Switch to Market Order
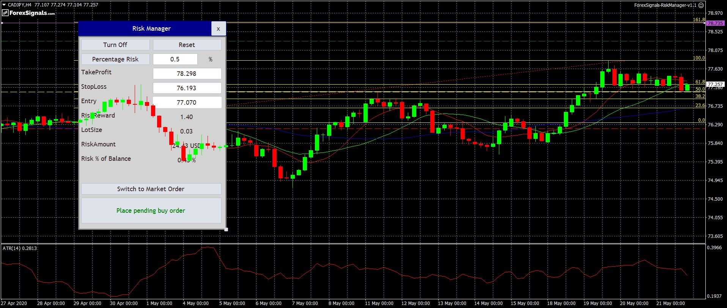The height and width of the screenshot is (308, 727). click(151, 189)
